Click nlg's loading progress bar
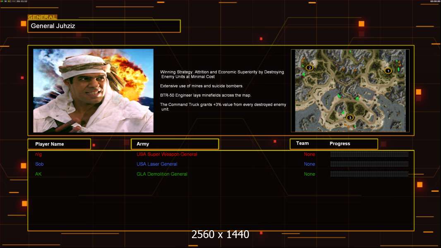The height and width of the screenshot is (248, 441). point(369,154)
